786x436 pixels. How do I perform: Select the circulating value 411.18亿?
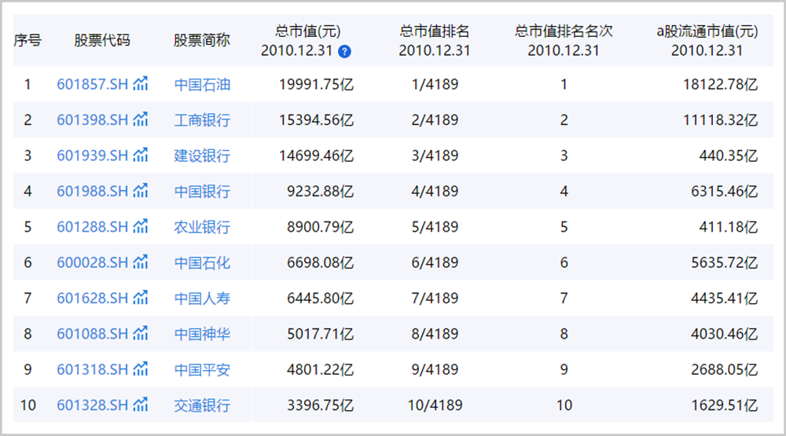point(729,226)
